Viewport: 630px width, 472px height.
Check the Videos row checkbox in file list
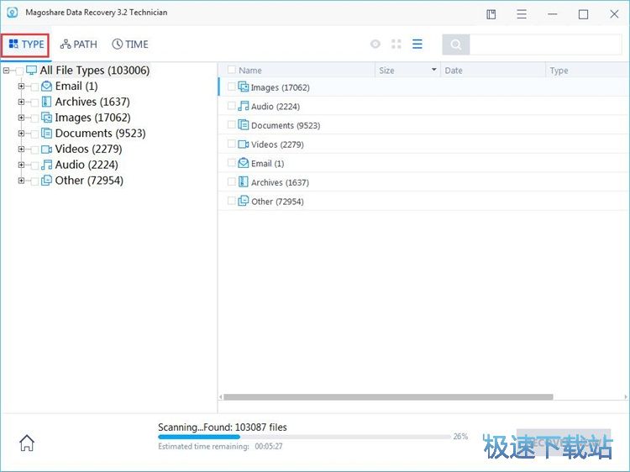point(232,144)
